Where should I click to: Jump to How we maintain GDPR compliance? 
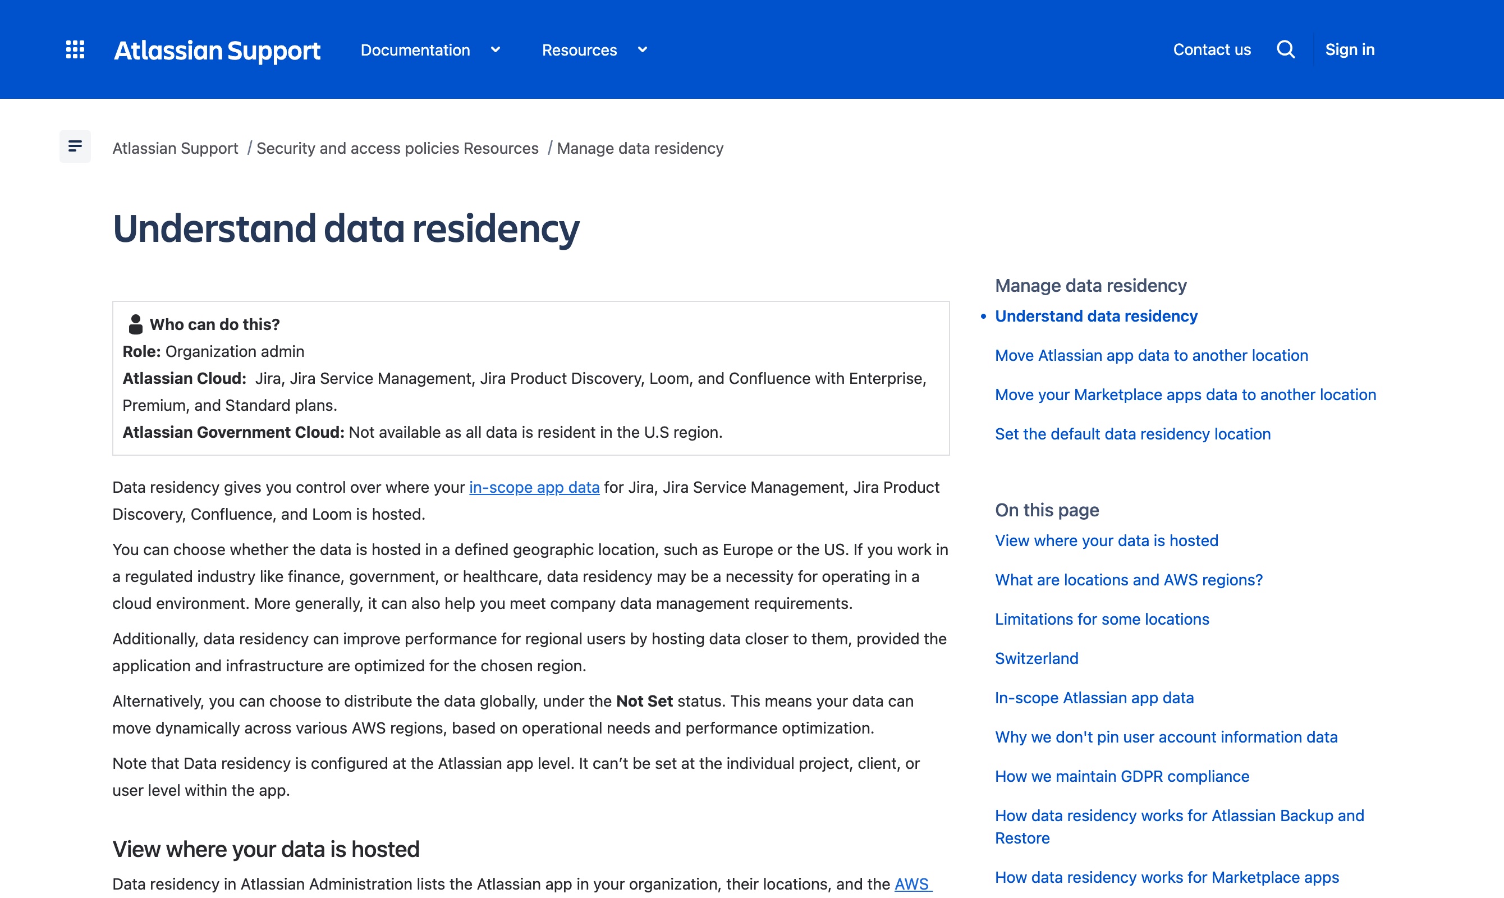(1122, 776)
